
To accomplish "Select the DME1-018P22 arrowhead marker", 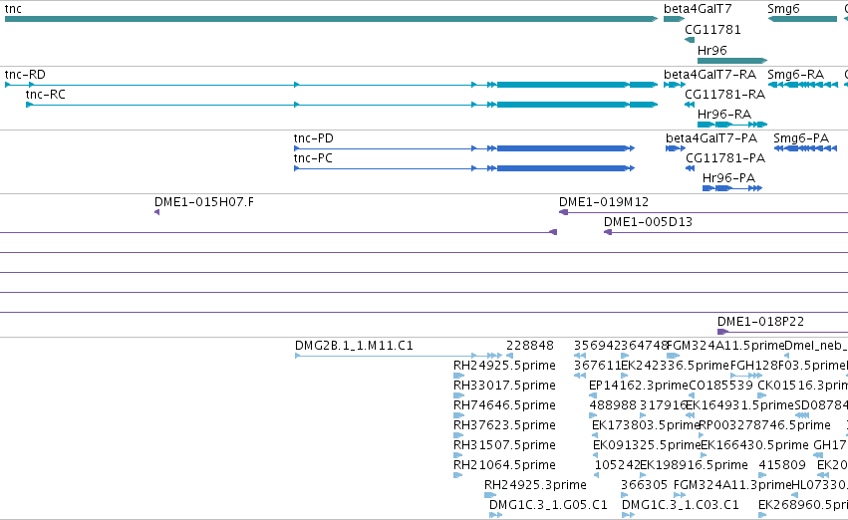I will (722, 332).
